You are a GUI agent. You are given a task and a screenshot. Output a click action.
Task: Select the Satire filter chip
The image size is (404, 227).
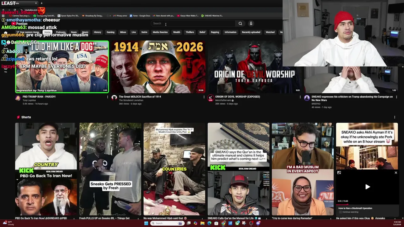[144, 32]
